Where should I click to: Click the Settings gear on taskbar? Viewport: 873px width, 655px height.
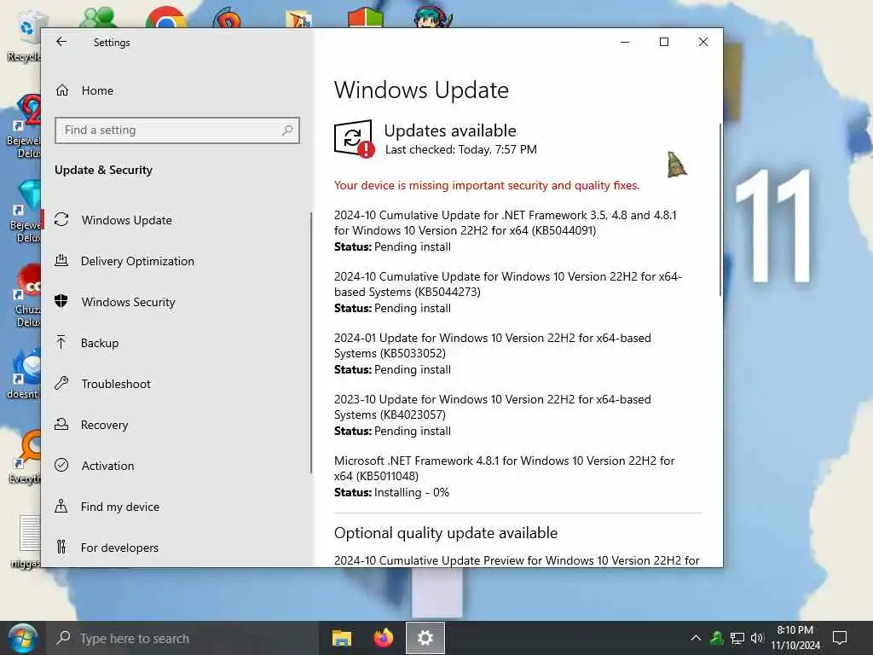pos(425,638)
